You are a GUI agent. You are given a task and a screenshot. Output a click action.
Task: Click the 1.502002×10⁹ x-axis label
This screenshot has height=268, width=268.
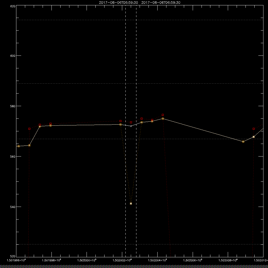click(x=122, y=260)
